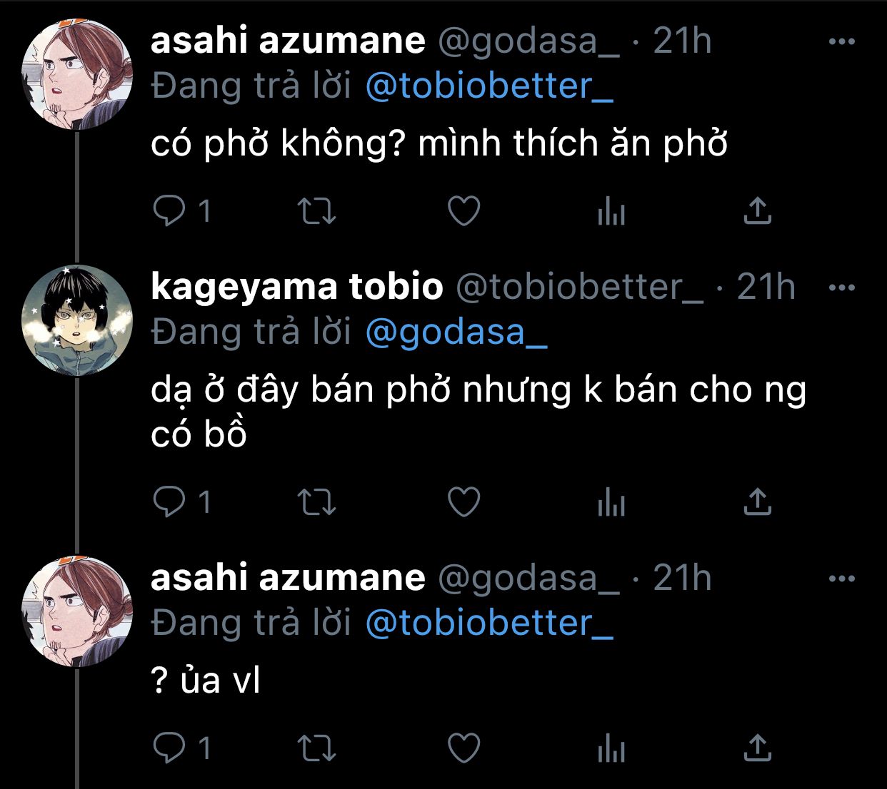
Task: Like the "? ủa vl" tweet
Action: [x=463, y=748]
